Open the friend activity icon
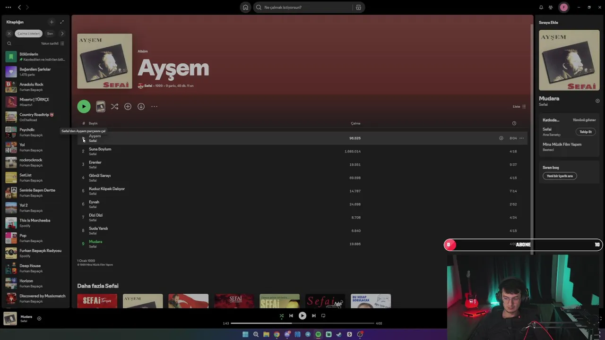The image size is (605, 340). pyautogui.click(x=551, y=7)
